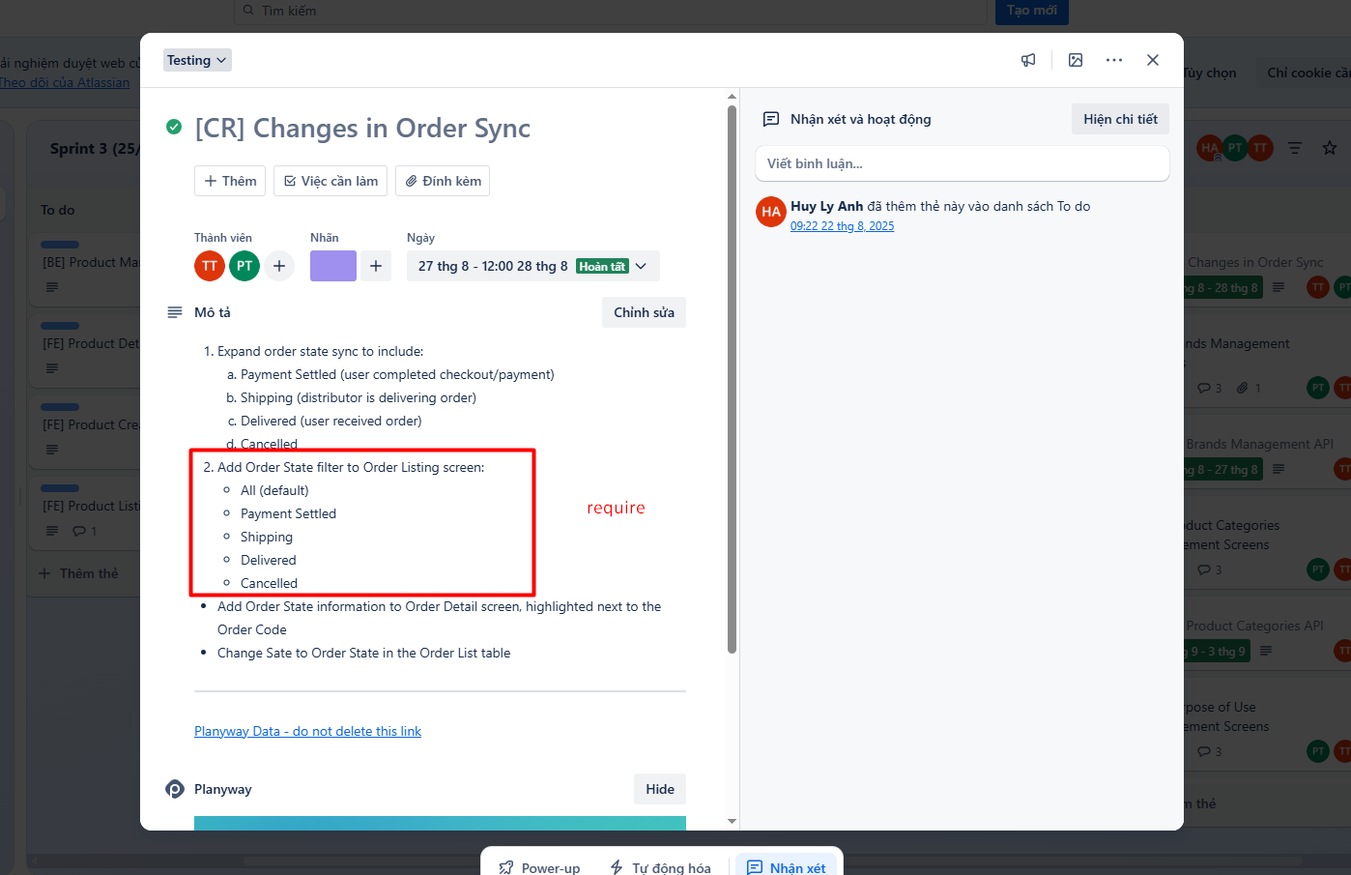1351x875 pixels.
Task: Click the megaphone feedback icon in card header
Action: pyautogui.click(x=1028, y=60)
